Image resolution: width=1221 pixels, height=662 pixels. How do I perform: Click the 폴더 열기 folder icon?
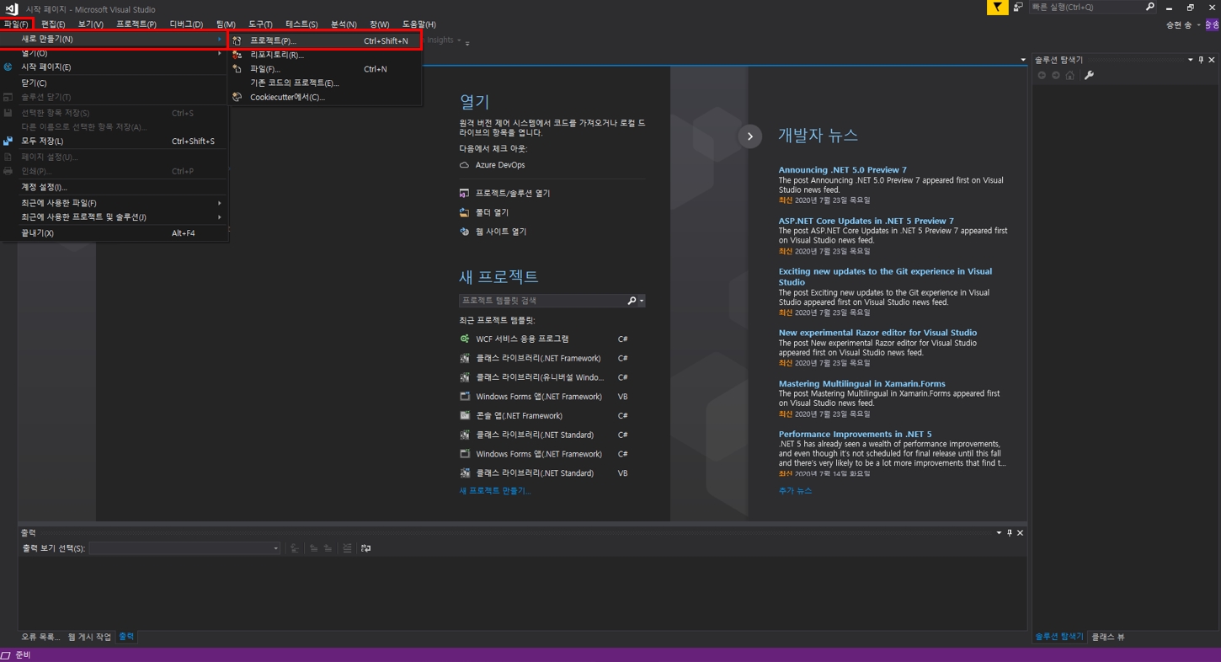click(x=464, y=212)
